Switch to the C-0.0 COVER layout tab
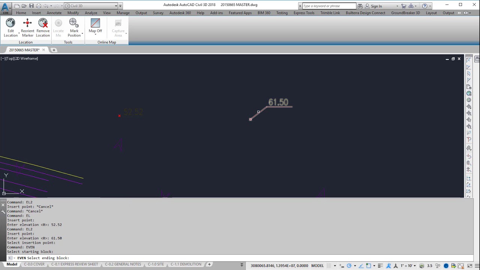Screen dimensions: 480x270 pyautogui.click(x=34, y=264)
